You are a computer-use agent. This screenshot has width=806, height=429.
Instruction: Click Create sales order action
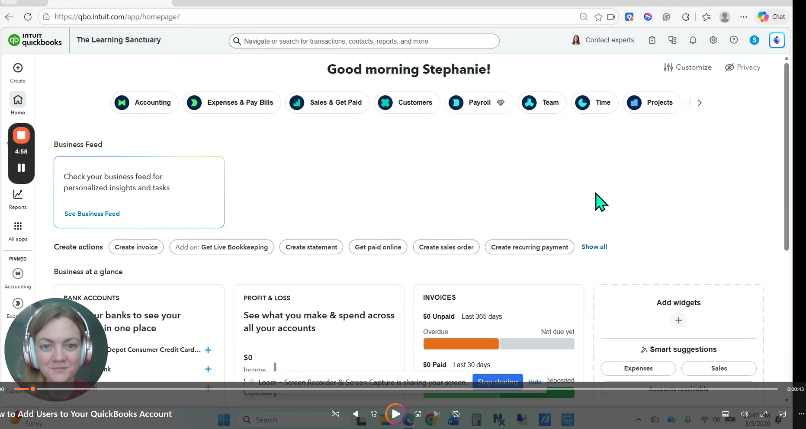coord(446,247)
